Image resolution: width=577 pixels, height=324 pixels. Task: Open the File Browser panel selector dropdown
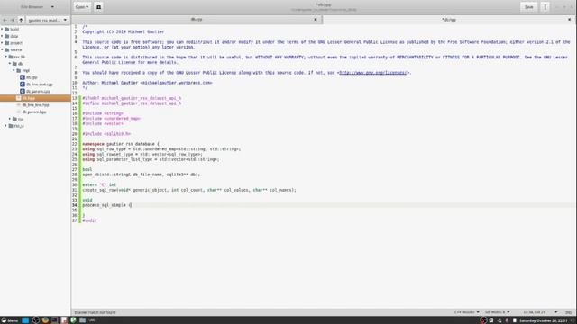(37, 7)
